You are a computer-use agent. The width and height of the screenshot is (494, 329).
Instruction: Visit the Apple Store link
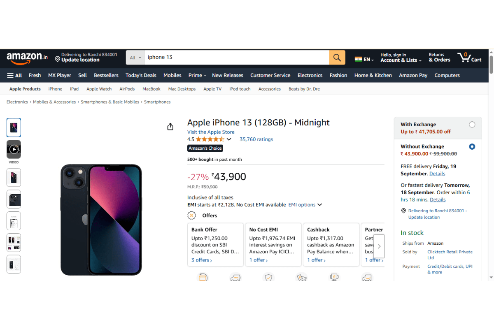pos(210,132)
